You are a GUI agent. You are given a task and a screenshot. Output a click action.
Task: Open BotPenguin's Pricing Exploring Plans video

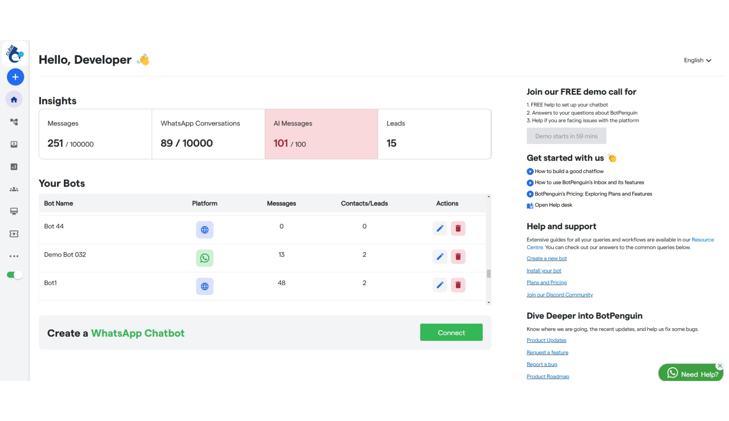[x=593, y=194]
